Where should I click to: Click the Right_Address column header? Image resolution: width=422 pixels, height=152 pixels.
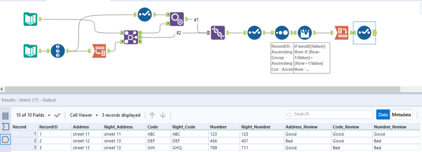(124, 127)
